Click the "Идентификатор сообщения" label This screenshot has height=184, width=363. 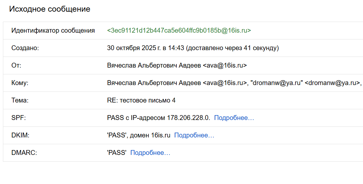tap(53, 30)
